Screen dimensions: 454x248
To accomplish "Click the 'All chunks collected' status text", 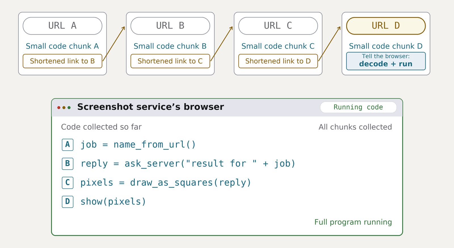I will pos(355,127).
